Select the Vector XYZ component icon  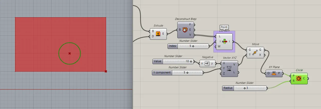click(x=229, y=69)
